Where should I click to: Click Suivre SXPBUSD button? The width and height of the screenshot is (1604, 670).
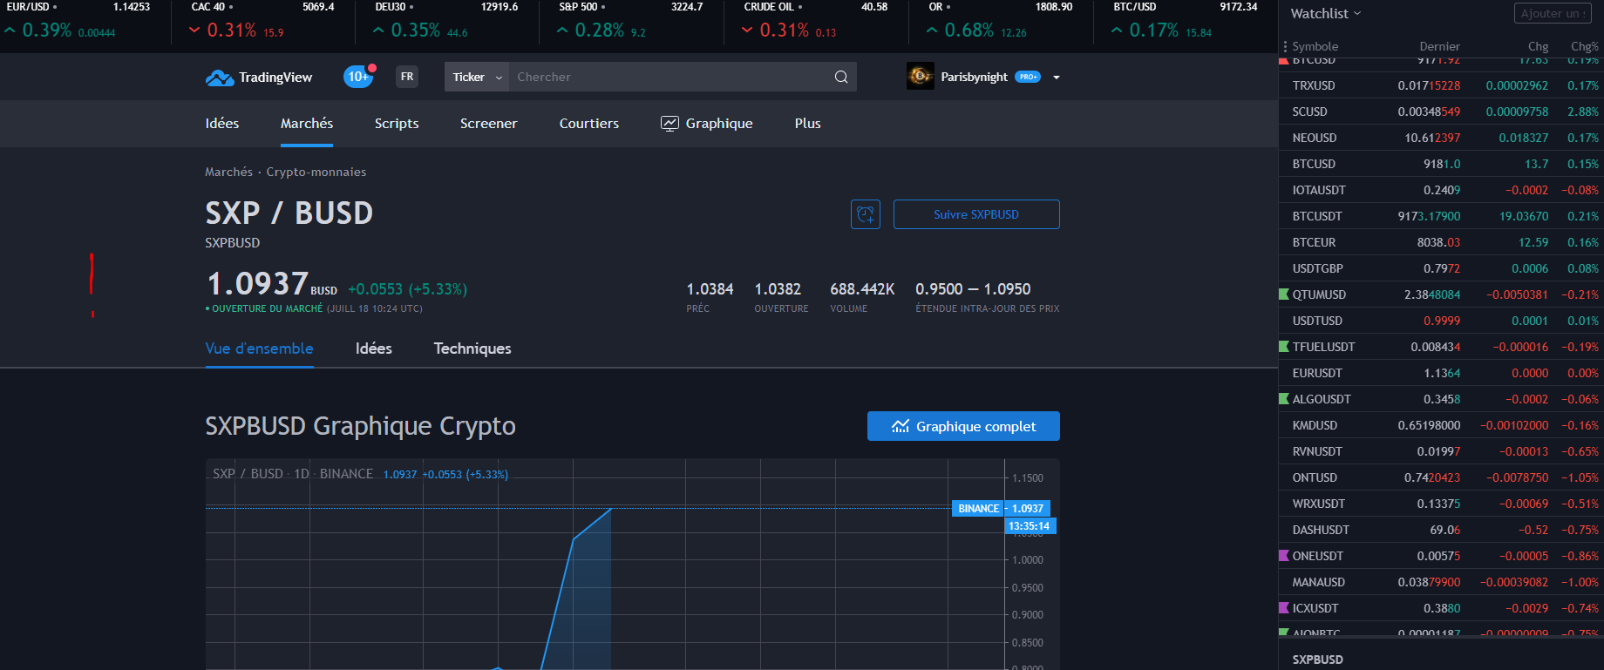click(x=976, y=214)
